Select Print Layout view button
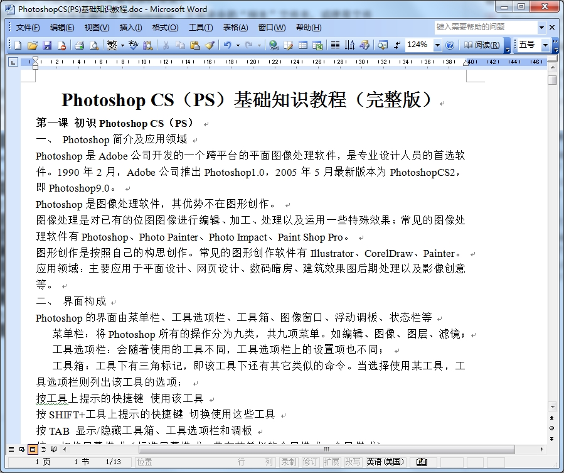This screenshot has height=473, width=564. [x=33, y=449]
